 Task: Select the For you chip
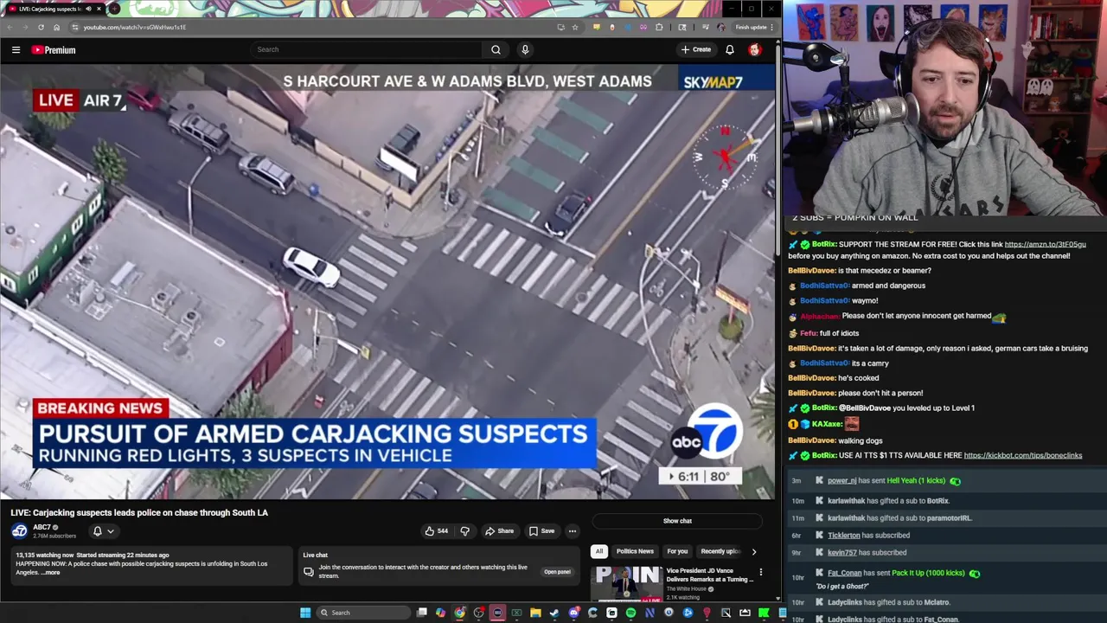(x=677, y=551)
